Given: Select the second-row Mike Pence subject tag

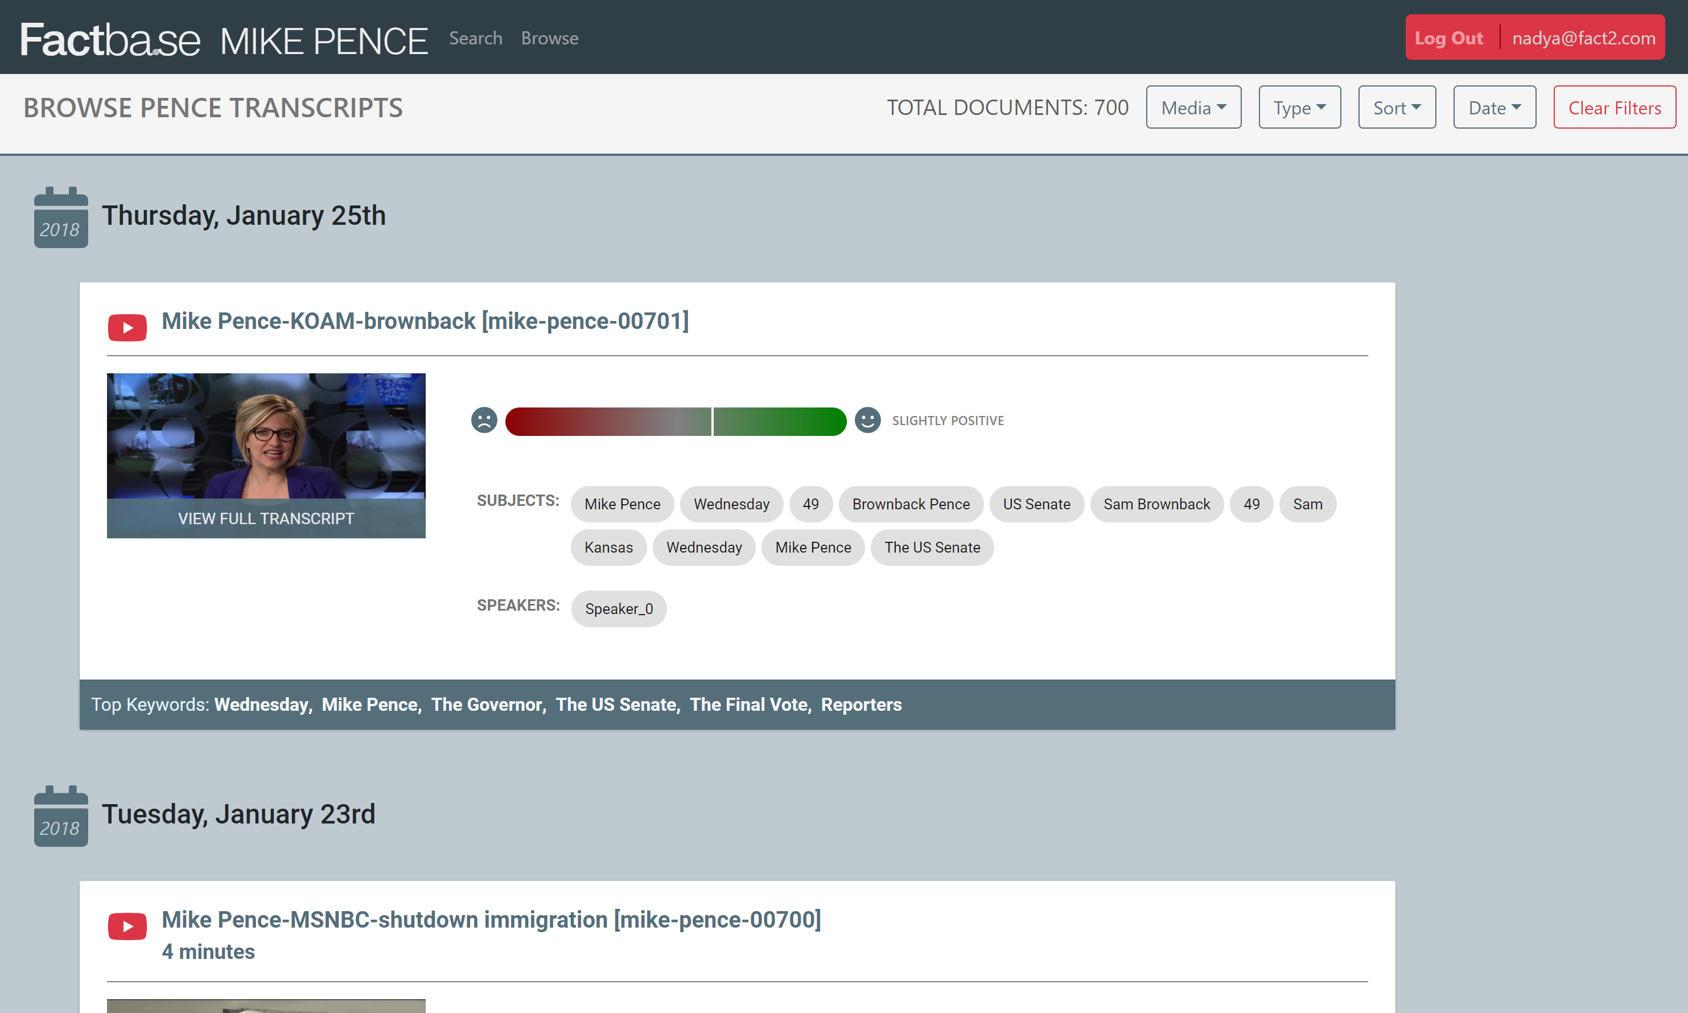Looking at the screenshot, I should (x=813, y=547).
